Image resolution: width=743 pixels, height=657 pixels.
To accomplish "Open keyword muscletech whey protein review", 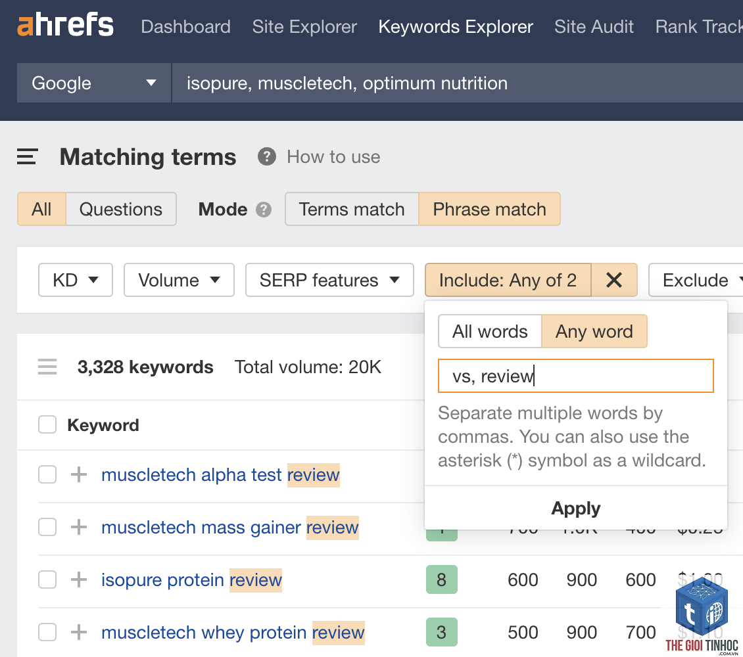I will click(x=233, y=632).
